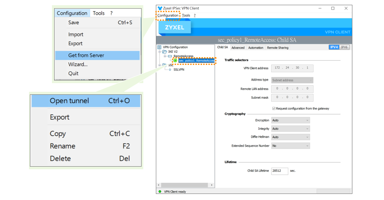Open the Remote Sharing tab
The width and height of the screenshot is (384, 200).
278,48
